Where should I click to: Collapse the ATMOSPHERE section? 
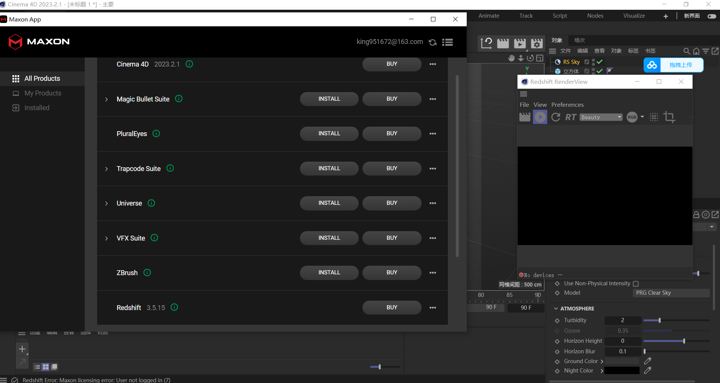click(x=556, y=309)
